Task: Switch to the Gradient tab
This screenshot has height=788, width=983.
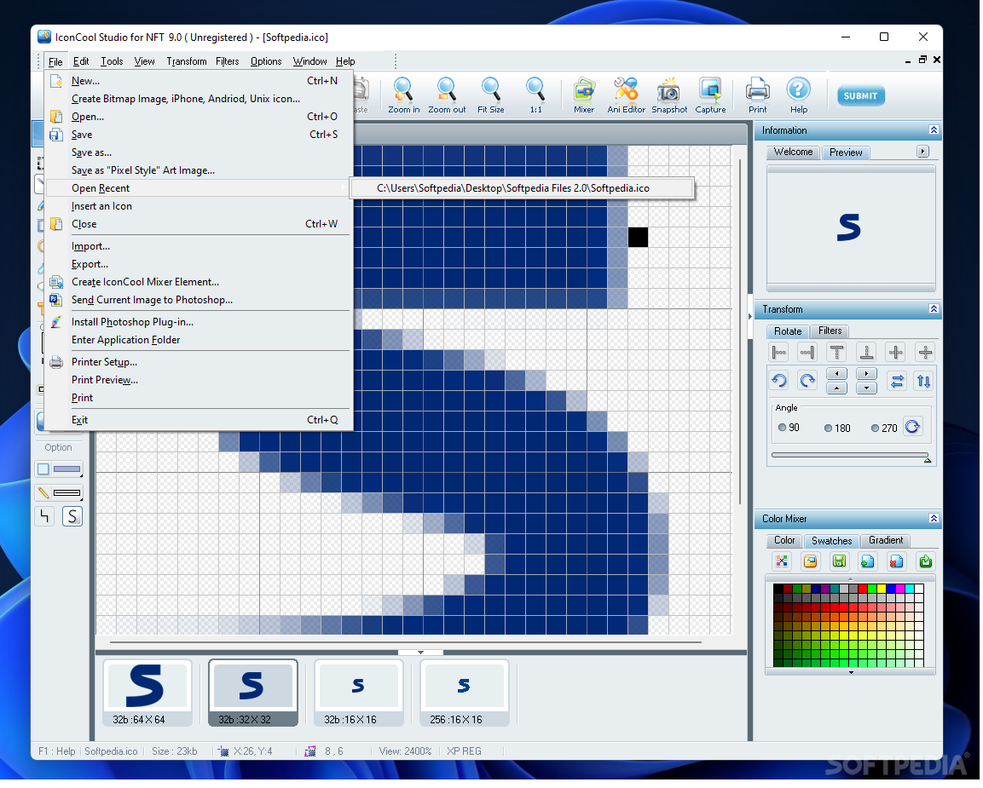Action: pos(887,541)
